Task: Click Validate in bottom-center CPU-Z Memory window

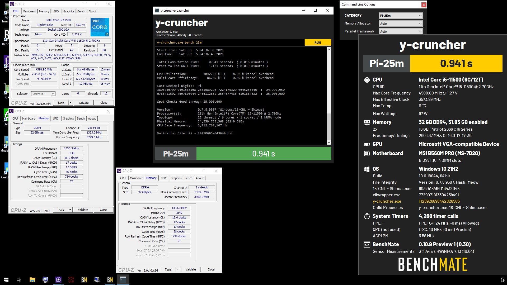Action: [191, 269]
